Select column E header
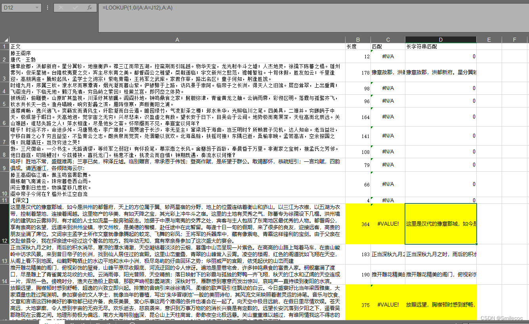The width and height of the screenshot is (529, 324). coord(489,40)
